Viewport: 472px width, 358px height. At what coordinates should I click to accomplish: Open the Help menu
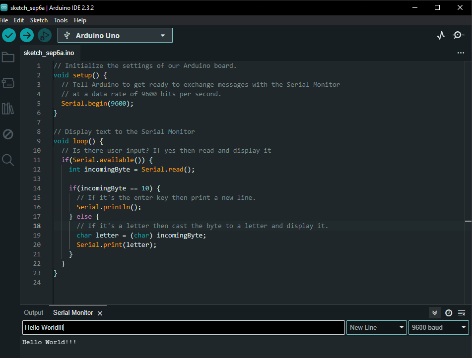tap(80, 20)
